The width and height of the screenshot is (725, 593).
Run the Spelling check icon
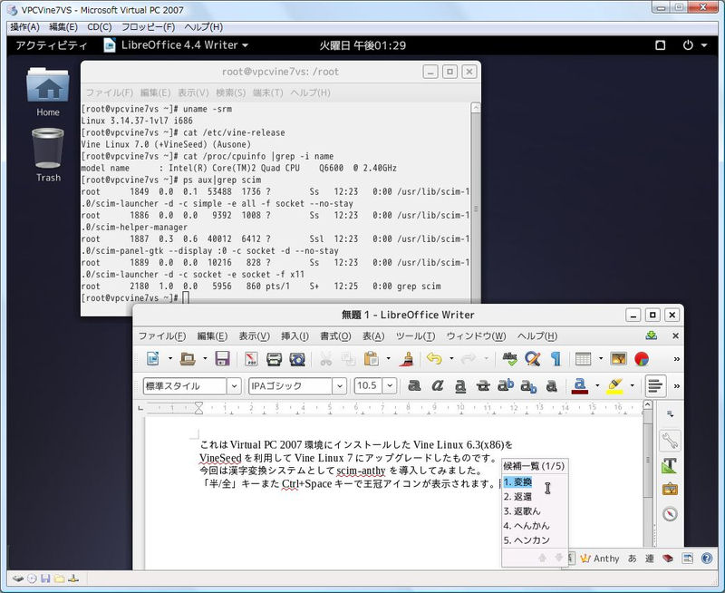point(510,358)
